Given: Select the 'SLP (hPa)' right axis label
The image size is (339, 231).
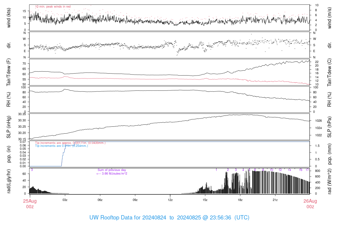Looking at the screenshot, I should point(330,126).
